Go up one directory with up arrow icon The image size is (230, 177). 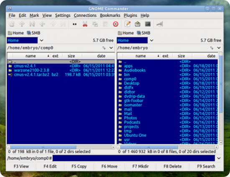click(22, 24)
